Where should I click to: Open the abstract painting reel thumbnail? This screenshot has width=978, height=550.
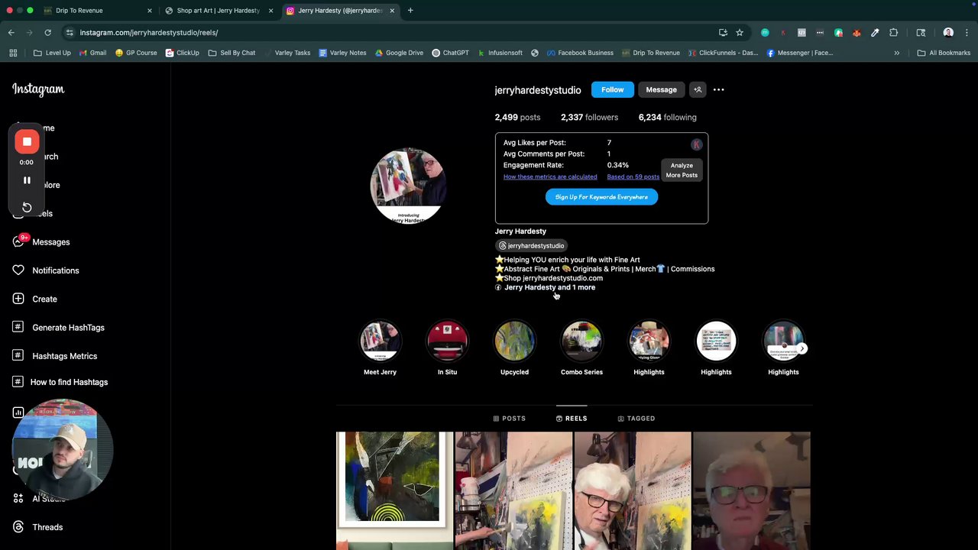click(394, 490)
